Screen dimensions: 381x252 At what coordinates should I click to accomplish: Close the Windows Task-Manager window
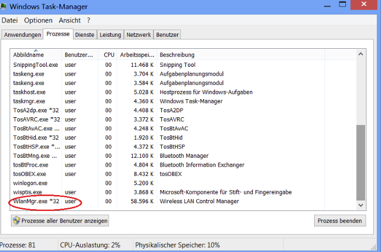click(x=364, y=4)
